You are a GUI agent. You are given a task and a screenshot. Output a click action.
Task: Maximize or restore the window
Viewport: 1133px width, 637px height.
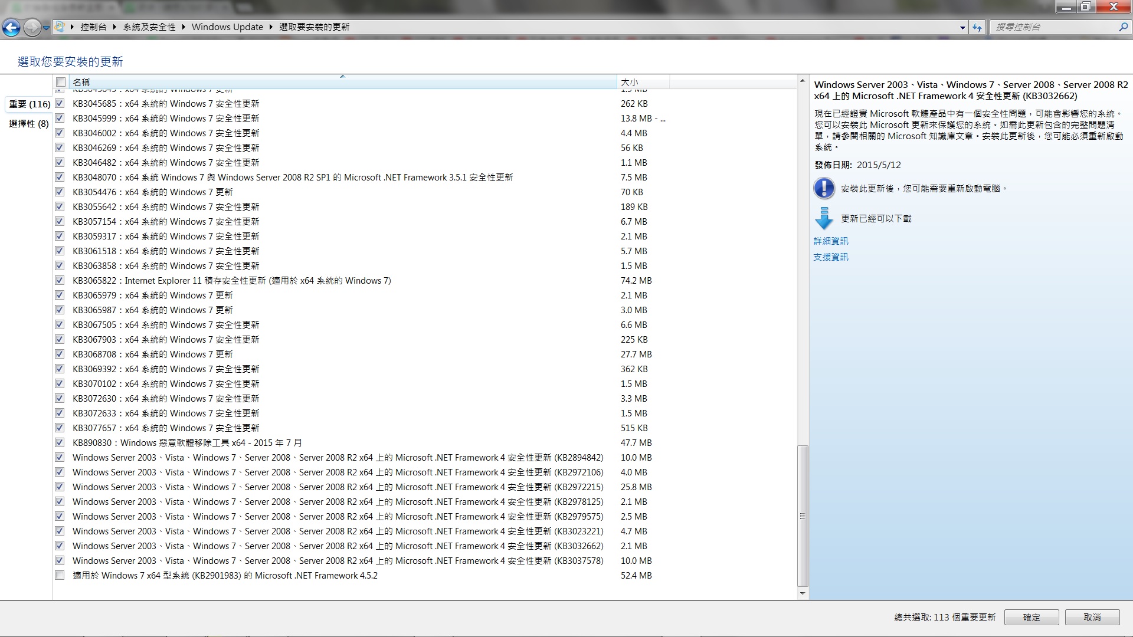[x=1086, y=7]
